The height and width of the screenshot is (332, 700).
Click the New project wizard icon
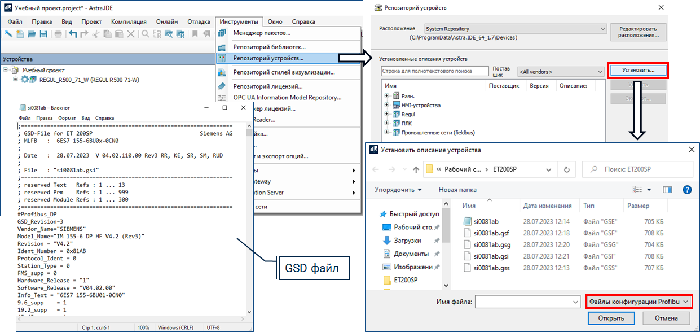coord(9,34)
